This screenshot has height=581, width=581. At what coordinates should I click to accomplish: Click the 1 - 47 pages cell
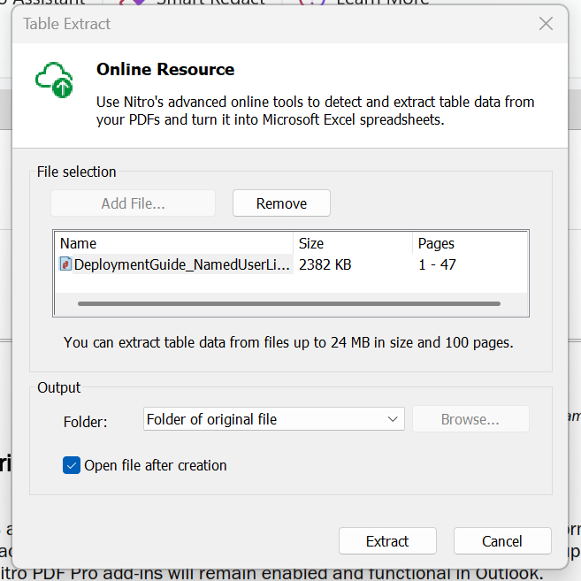(x=437, y=264)
